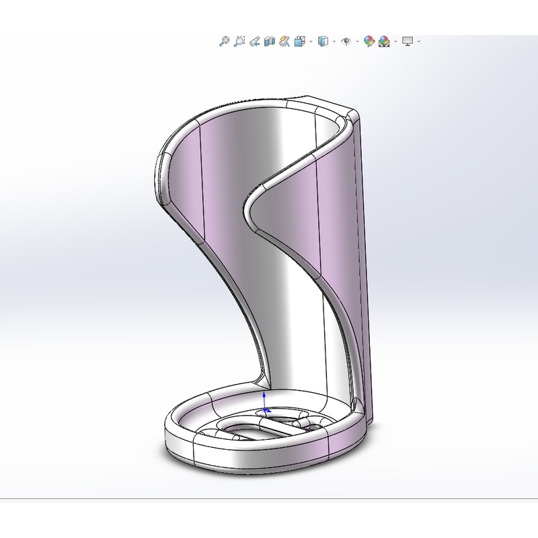Click the Zoom to Fit icon
This screenshot has height=538, width=538.
coord(225,42)
